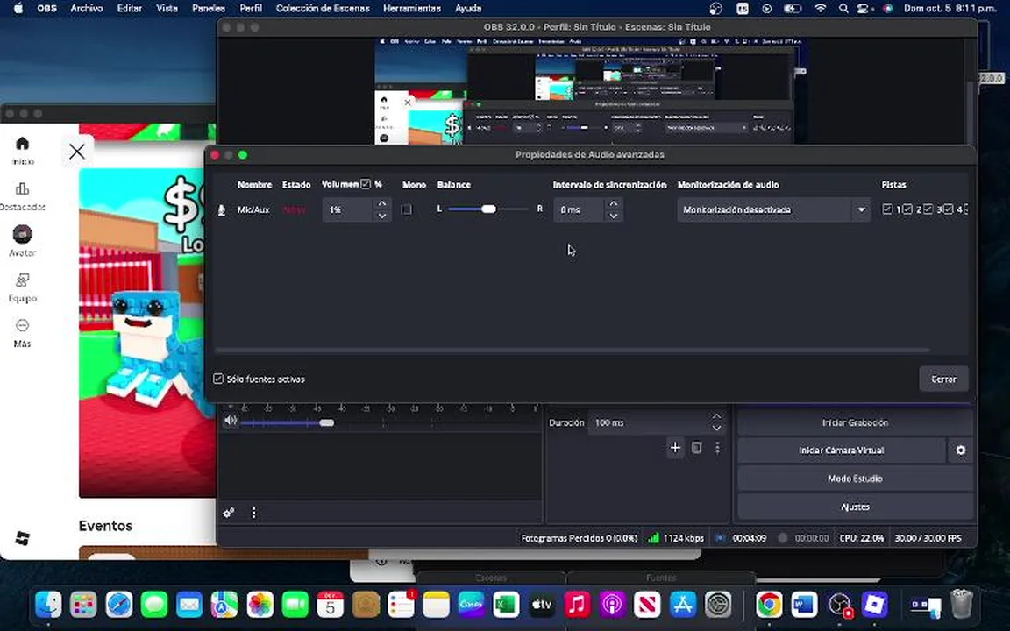Open the three-dot transition properties menu
The height and width of the screenshot is (631, 1010).
(717, 448)
